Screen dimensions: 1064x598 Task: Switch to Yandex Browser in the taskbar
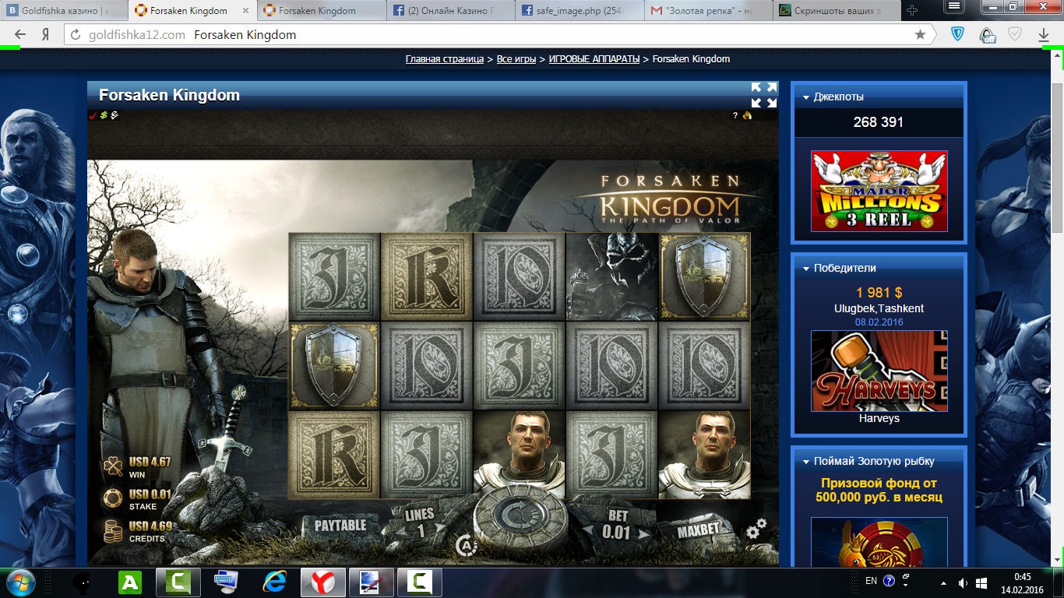323,582
